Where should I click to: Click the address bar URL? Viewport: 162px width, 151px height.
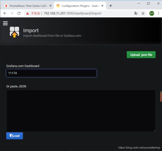coord(73,13)
